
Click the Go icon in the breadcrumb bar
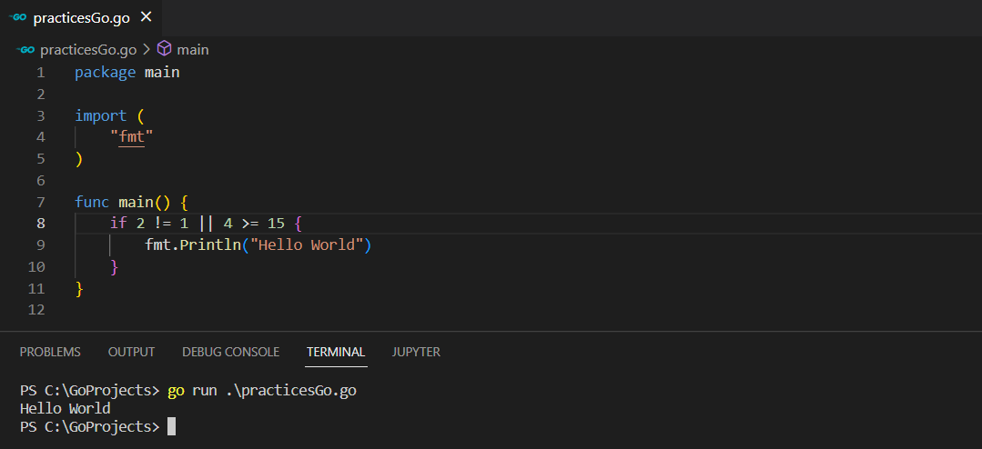tap(26, 49)
